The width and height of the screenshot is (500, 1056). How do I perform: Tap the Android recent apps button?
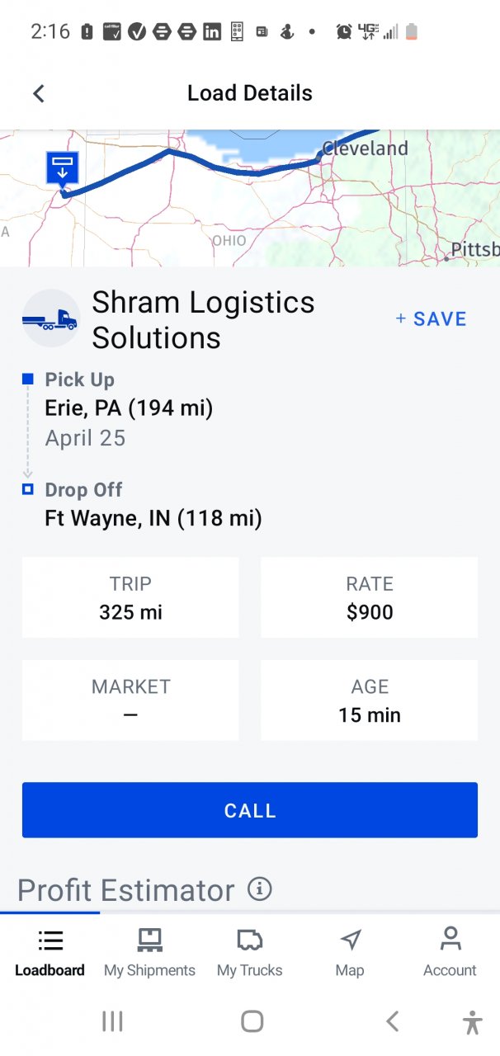click(x=112, y=1021)
